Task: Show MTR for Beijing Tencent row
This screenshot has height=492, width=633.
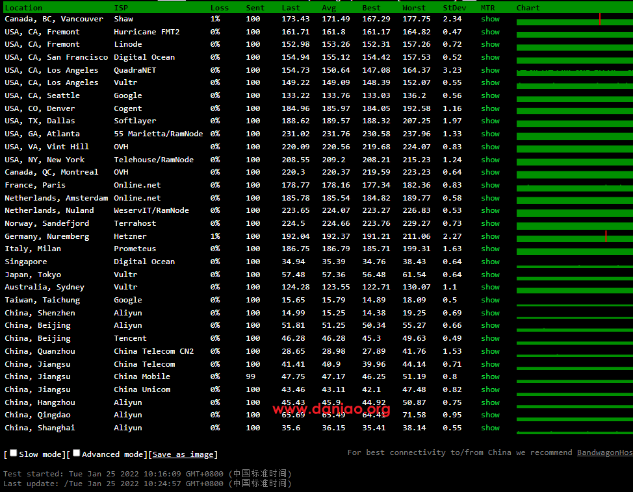Action: click(x=490, y=338)
